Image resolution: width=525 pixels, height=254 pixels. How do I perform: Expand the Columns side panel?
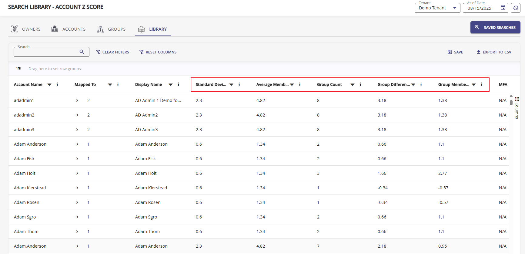pos(517,108)
